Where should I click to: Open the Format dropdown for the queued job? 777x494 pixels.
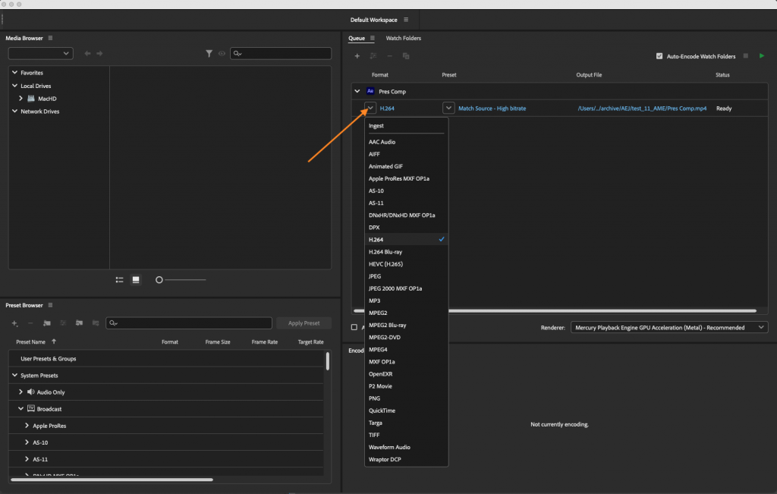[369, 108]
